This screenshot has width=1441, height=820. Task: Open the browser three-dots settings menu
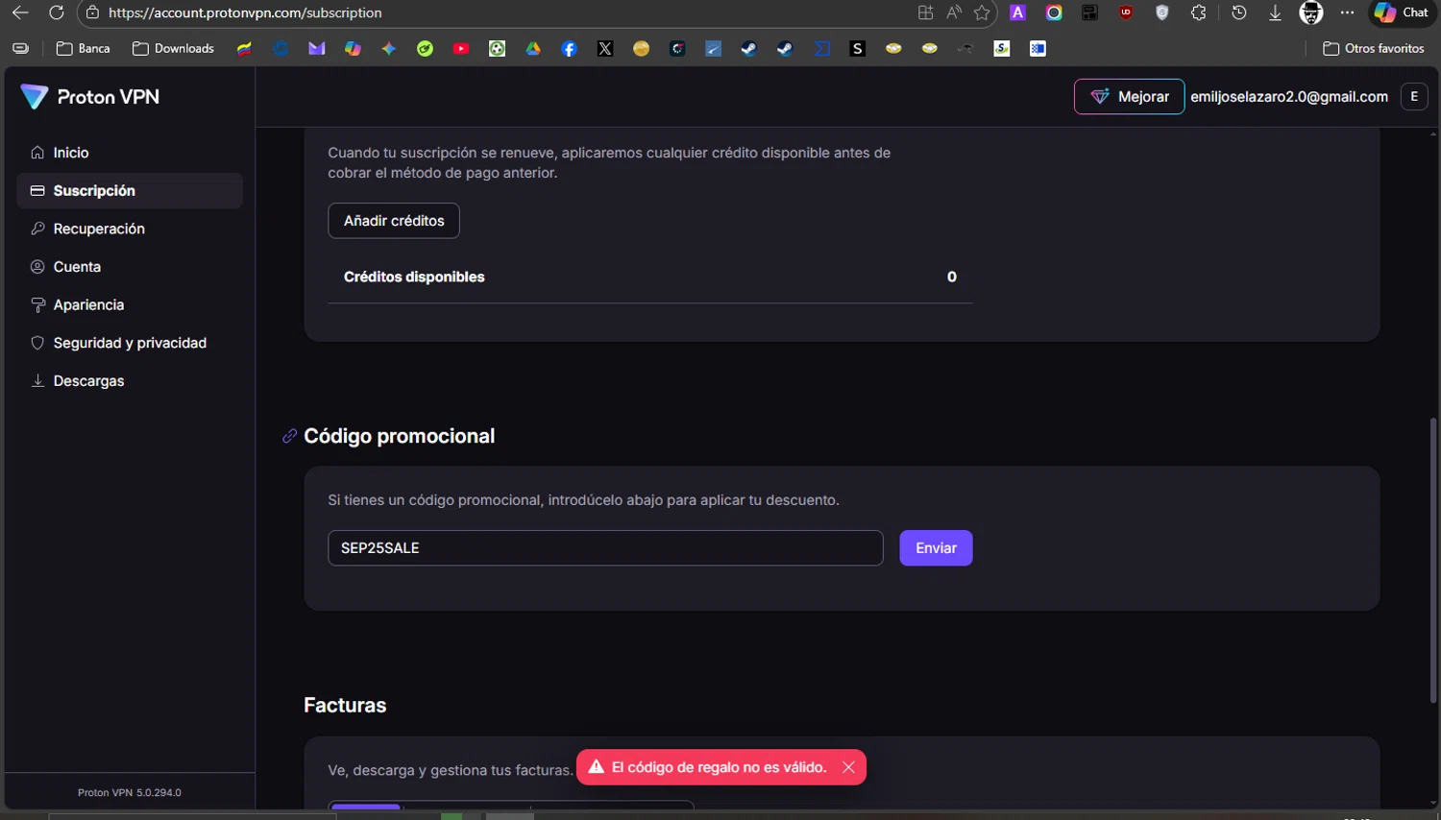[x=1348, y=12]
